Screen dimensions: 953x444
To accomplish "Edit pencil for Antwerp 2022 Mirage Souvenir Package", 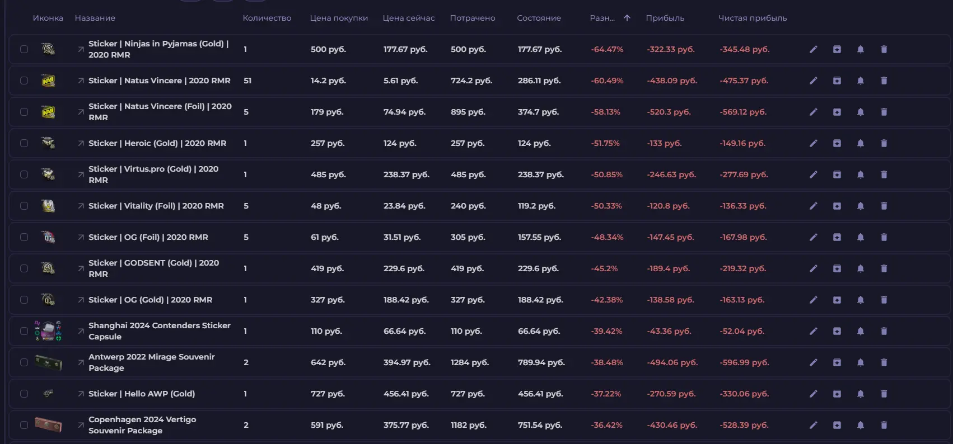I will [813, 362].
